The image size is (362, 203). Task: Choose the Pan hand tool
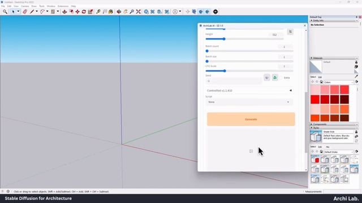click(126, 11)
